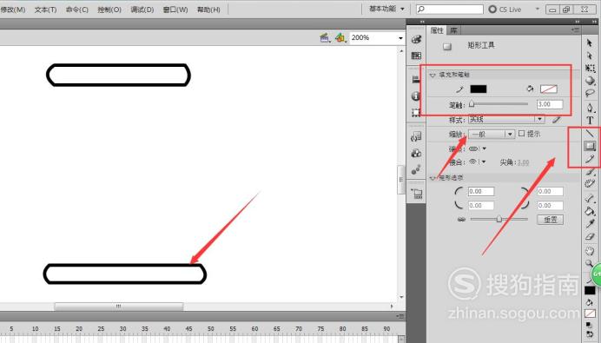The width and height of the screenshot is (601, 343).
Task: Select the Eraser tool
Action: click(x=590, y=237)
